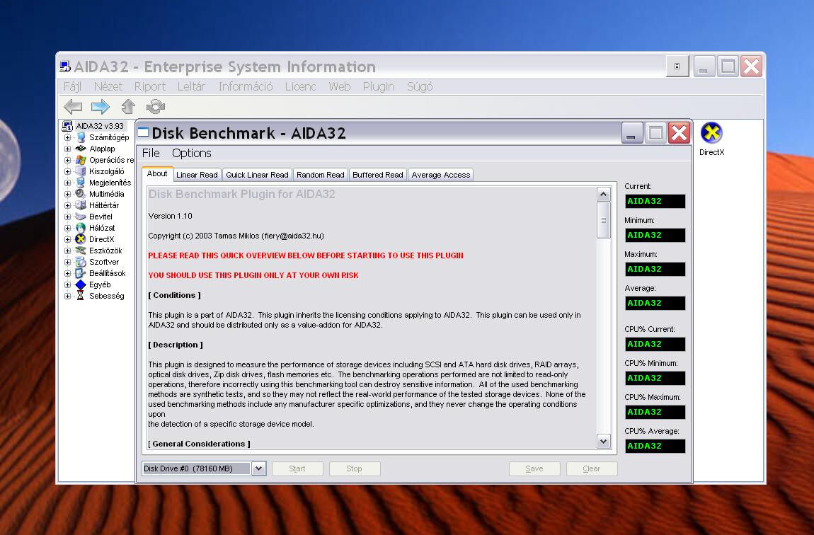This screenshot has height=535, width=814.
Task: Select the Bevitel input icon
Action: click(x=81, y=217)
